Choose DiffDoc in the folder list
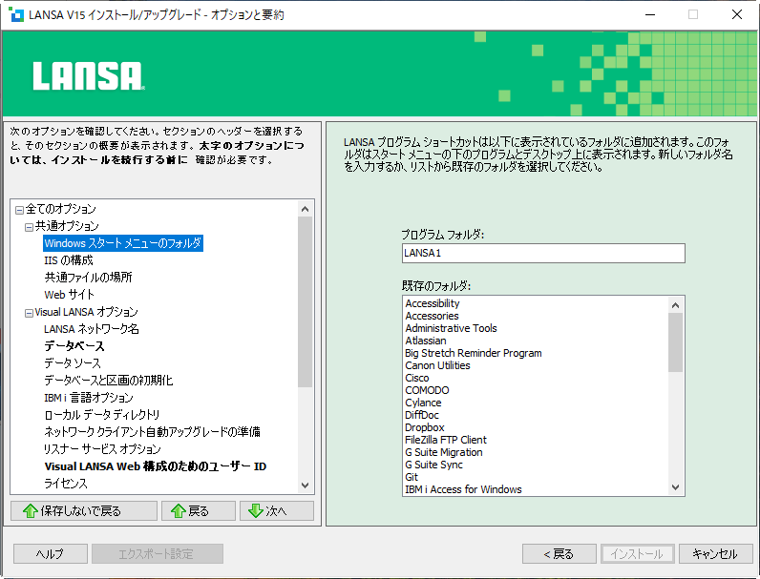 [x=422, y=415]
